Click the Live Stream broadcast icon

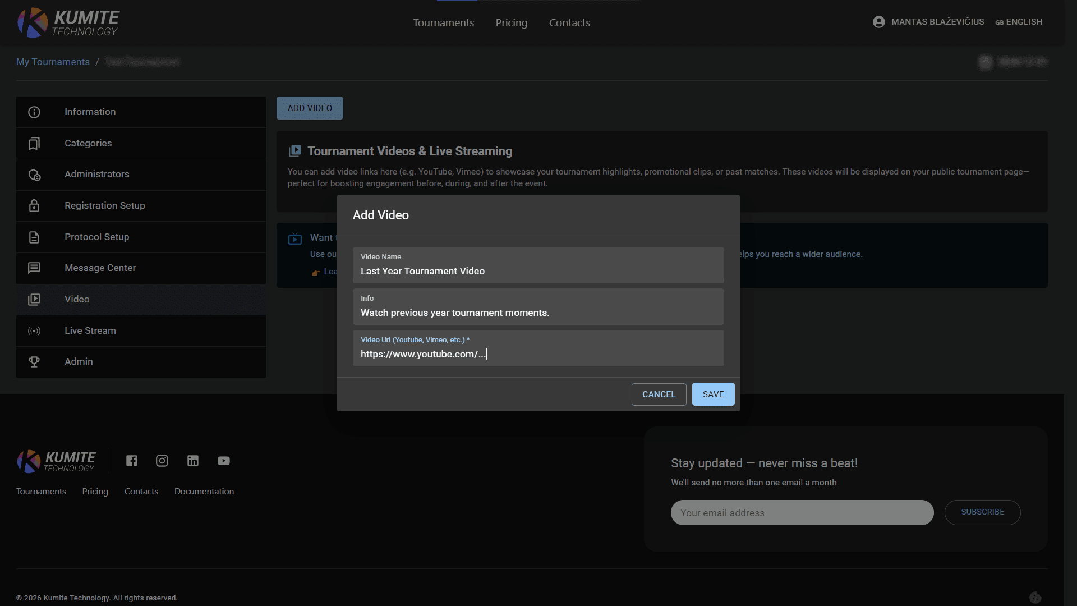[34, 331]
